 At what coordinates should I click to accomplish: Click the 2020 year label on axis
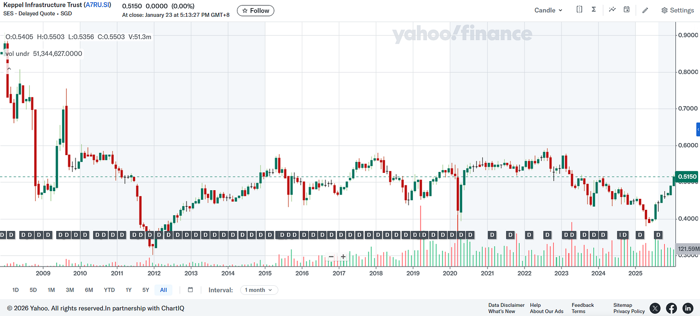click(450, 273)
